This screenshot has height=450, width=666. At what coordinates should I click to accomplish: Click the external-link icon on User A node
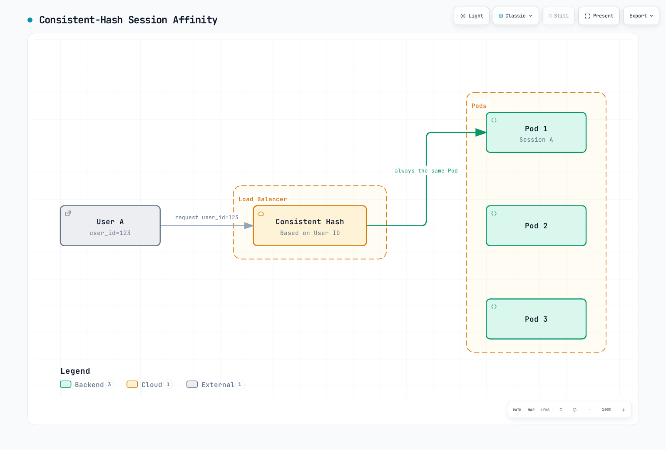point(68,213)
